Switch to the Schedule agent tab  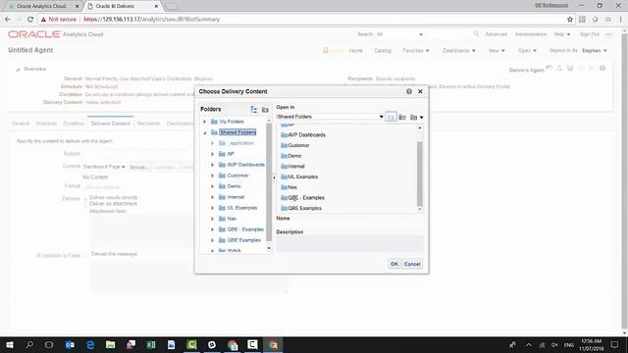click(46, 124)
